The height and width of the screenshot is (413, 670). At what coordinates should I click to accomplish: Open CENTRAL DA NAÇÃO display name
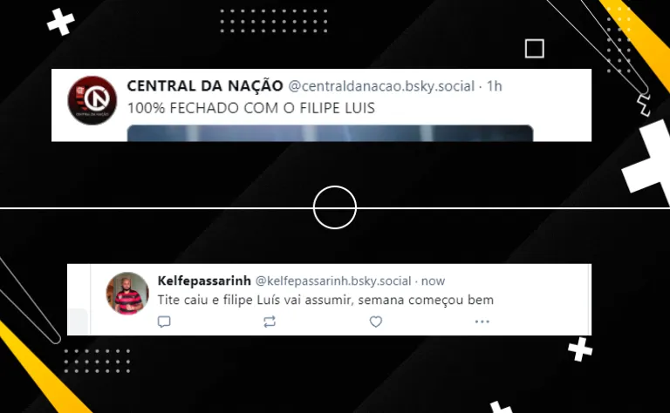[205, 85]
